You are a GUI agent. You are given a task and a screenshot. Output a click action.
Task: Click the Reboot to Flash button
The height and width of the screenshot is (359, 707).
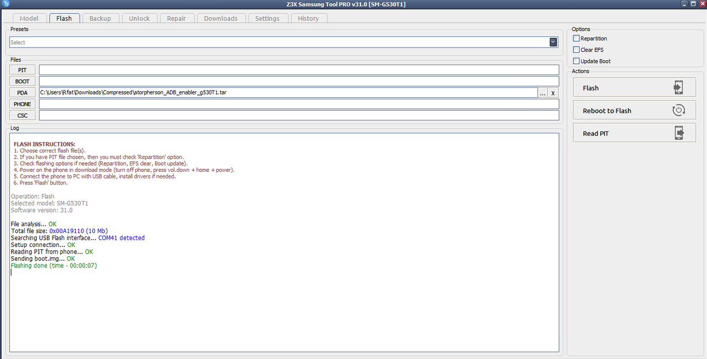(635, 110)
